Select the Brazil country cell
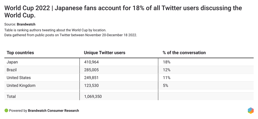 (12, 70)
